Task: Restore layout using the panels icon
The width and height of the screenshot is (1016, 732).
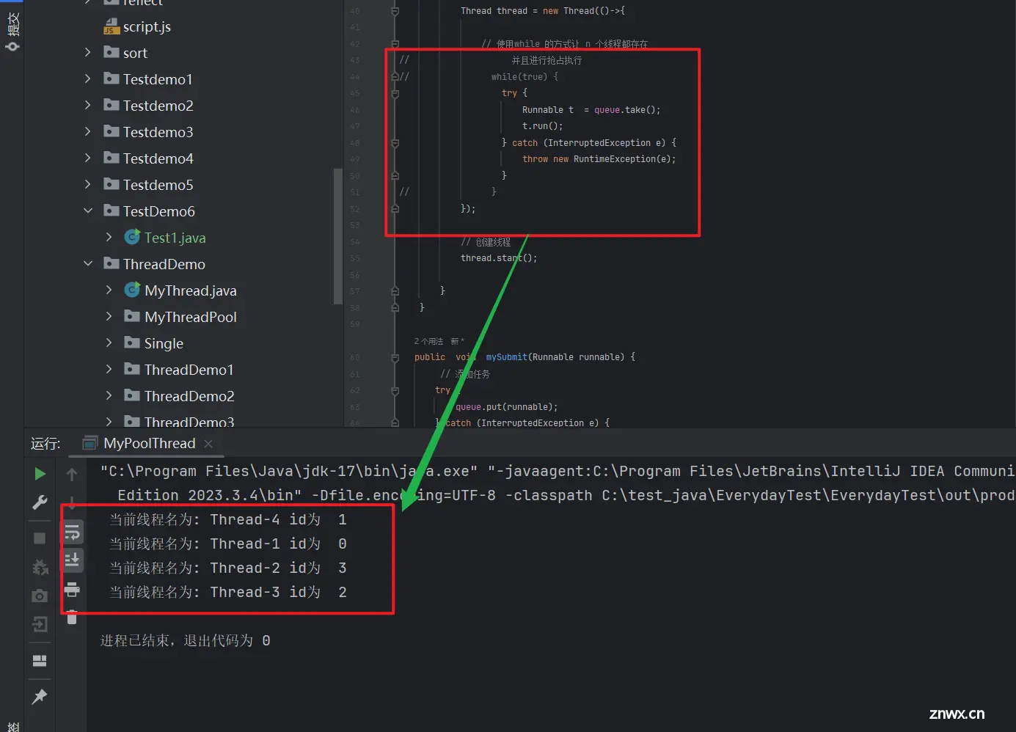Action: (40, 661)
